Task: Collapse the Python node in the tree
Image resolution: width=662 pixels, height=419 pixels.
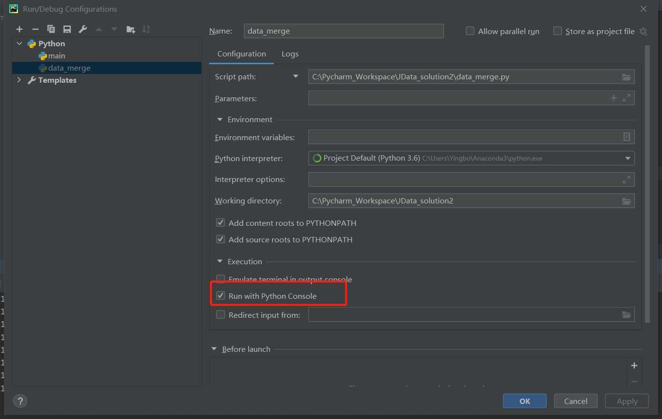Action: [19, 43]
